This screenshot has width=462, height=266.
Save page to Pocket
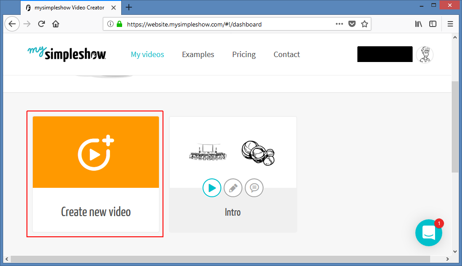352,24
